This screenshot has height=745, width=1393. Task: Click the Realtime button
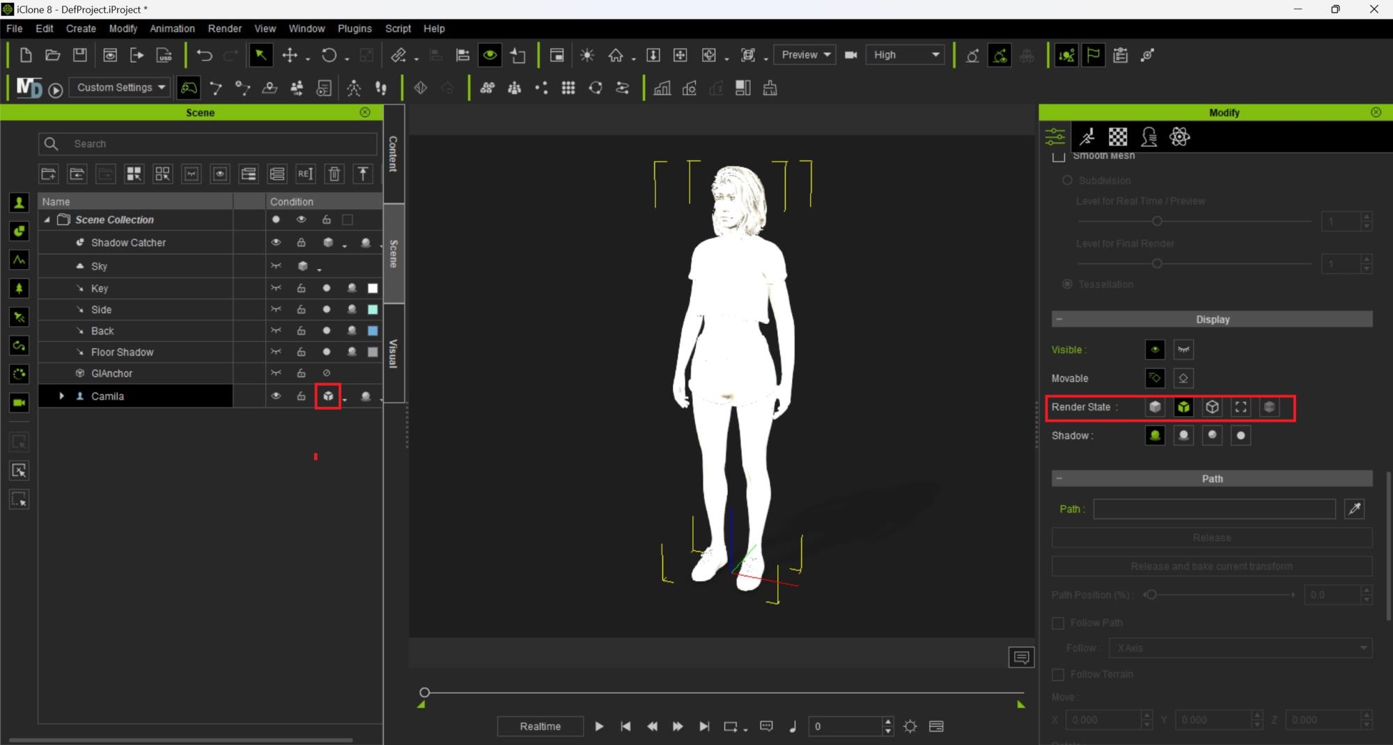click(x=540, y=726)
